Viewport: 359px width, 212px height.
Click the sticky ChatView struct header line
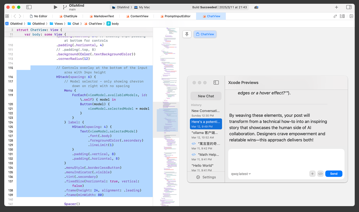[x=39, y=30]
